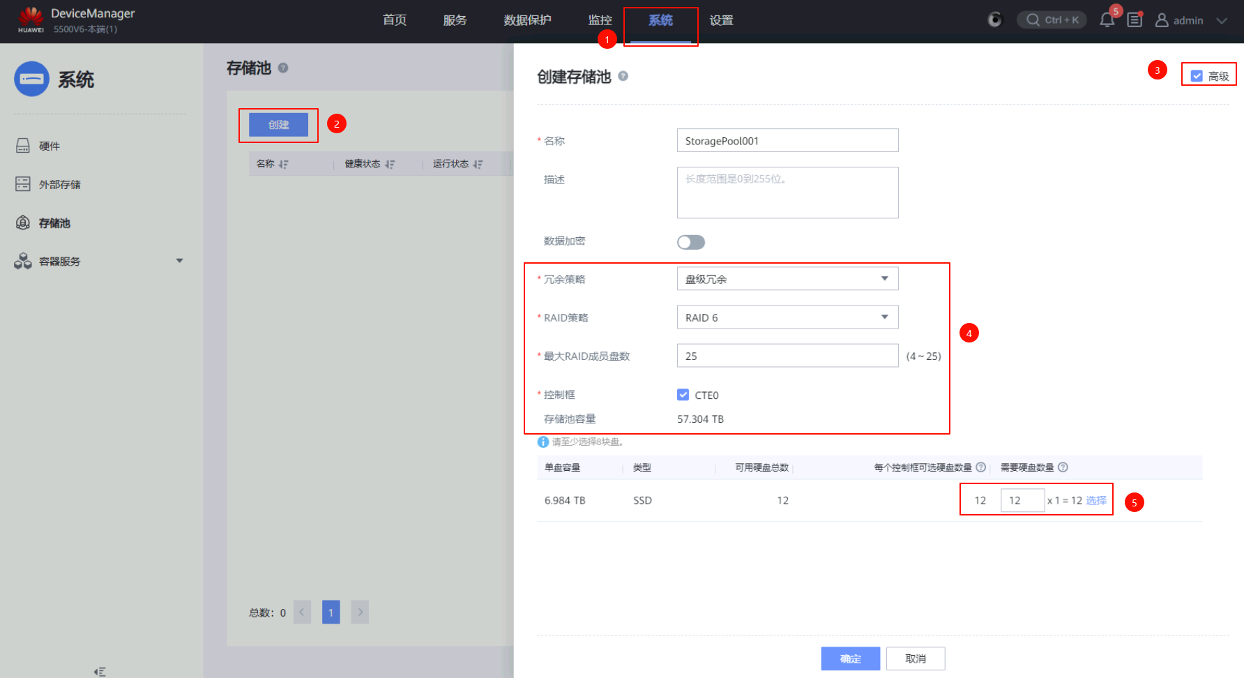Open the 冗余策略 dropdown
This screenshot has width=1244, height=678.
(x=787, y=279)
